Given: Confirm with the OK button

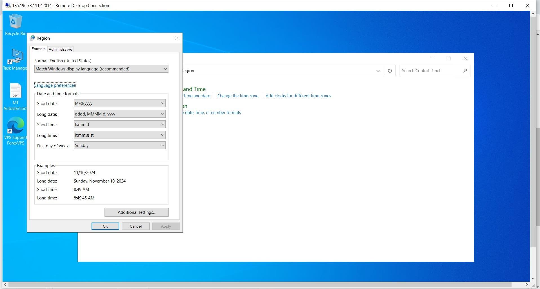Looking at the screenshot, I should click(105, 226).
